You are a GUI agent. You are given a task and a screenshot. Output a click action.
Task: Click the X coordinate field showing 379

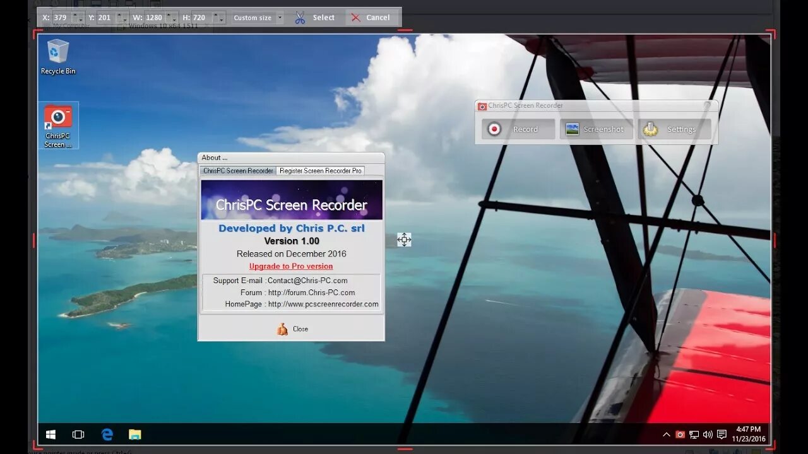(x=61, y=18)
